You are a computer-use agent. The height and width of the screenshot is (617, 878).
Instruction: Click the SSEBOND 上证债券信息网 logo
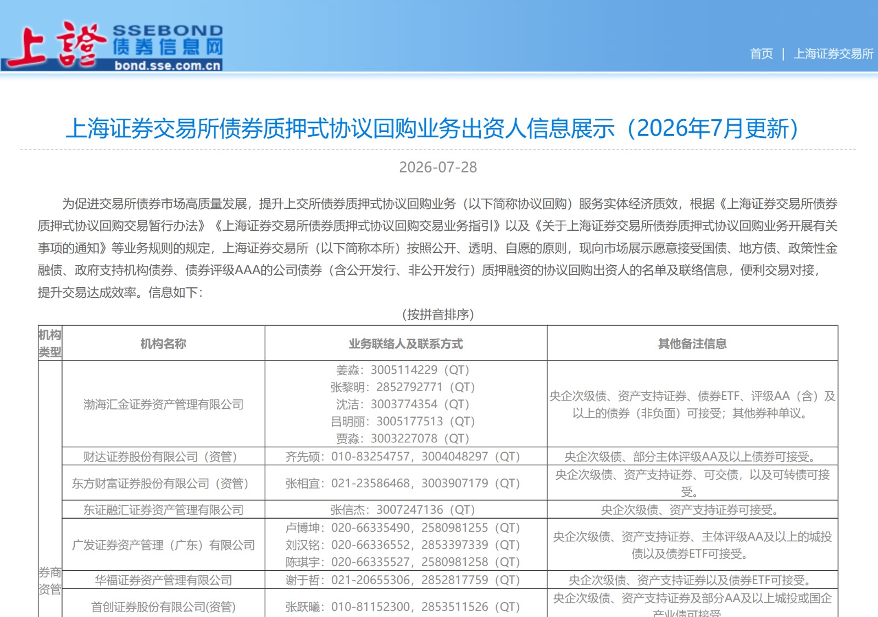click(113, 46)
